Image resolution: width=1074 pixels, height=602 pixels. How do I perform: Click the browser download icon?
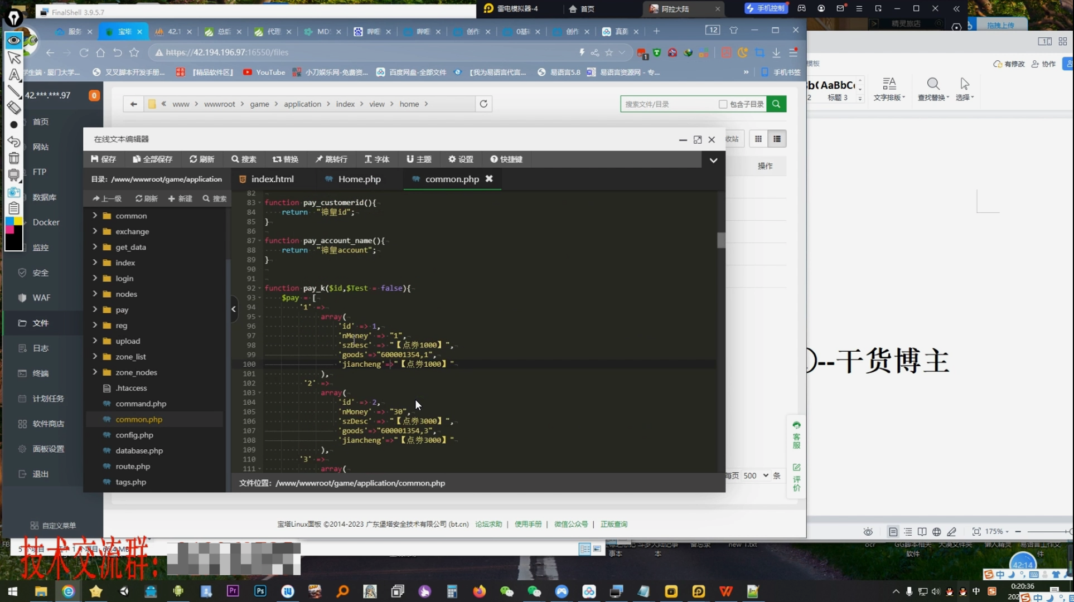tap(776, 52)
